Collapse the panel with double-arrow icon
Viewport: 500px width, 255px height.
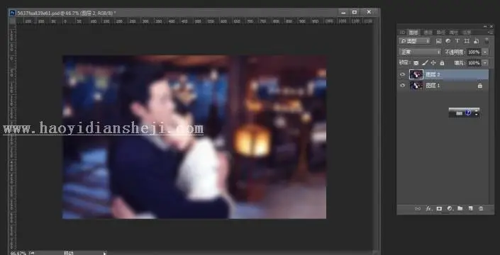(x=485, y=26)
